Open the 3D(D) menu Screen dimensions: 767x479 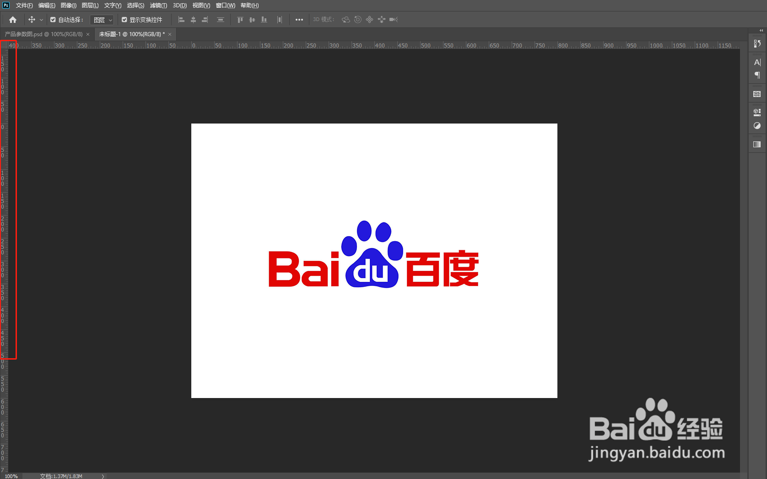click(180, 5)
